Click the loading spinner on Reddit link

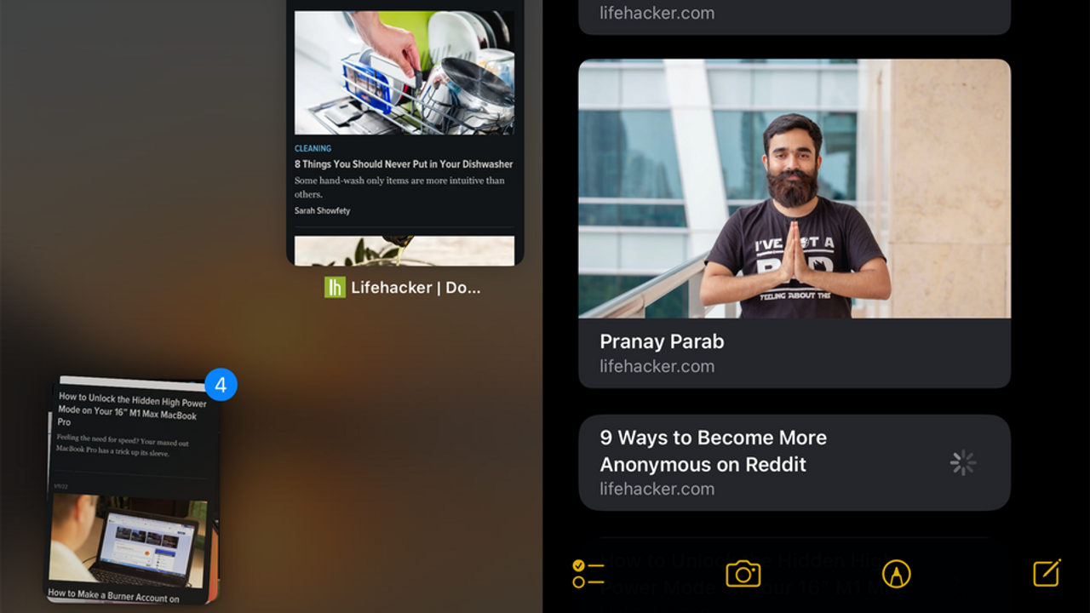tap(962, 462)
